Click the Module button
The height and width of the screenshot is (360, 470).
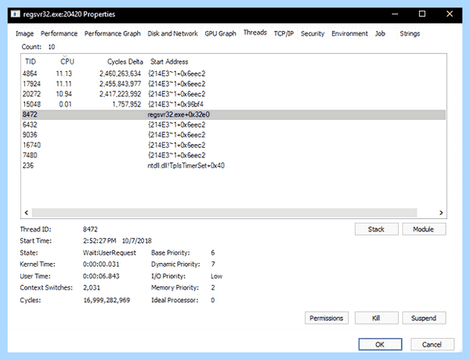424,229
